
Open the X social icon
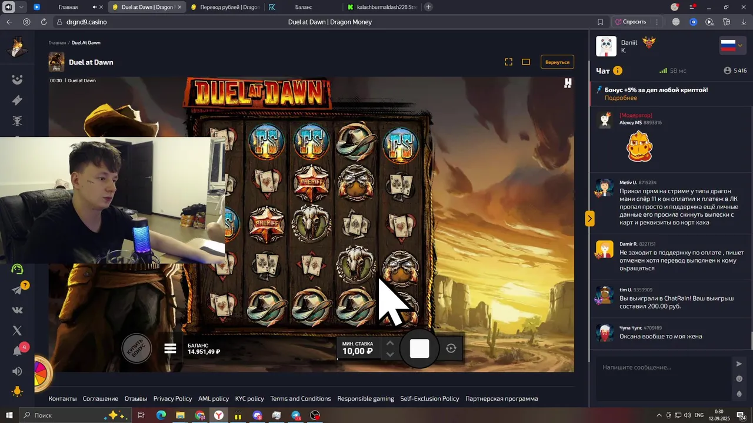(x=18, y=331)
